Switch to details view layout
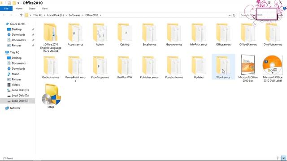The height and width of the screenshot is (161, 287). [x=278, y=158]
